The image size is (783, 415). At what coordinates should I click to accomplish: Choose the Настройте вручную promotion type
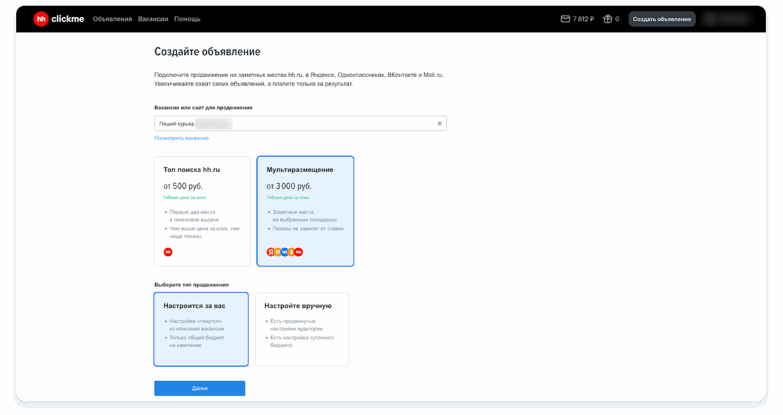tap(302, 329)
